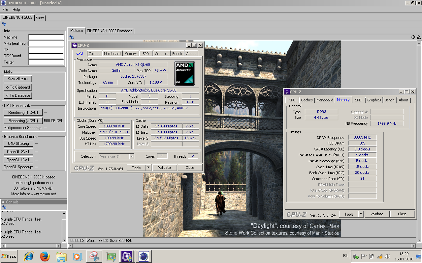Click the taskbar clock showing 13:29

[x=404, y=254]
